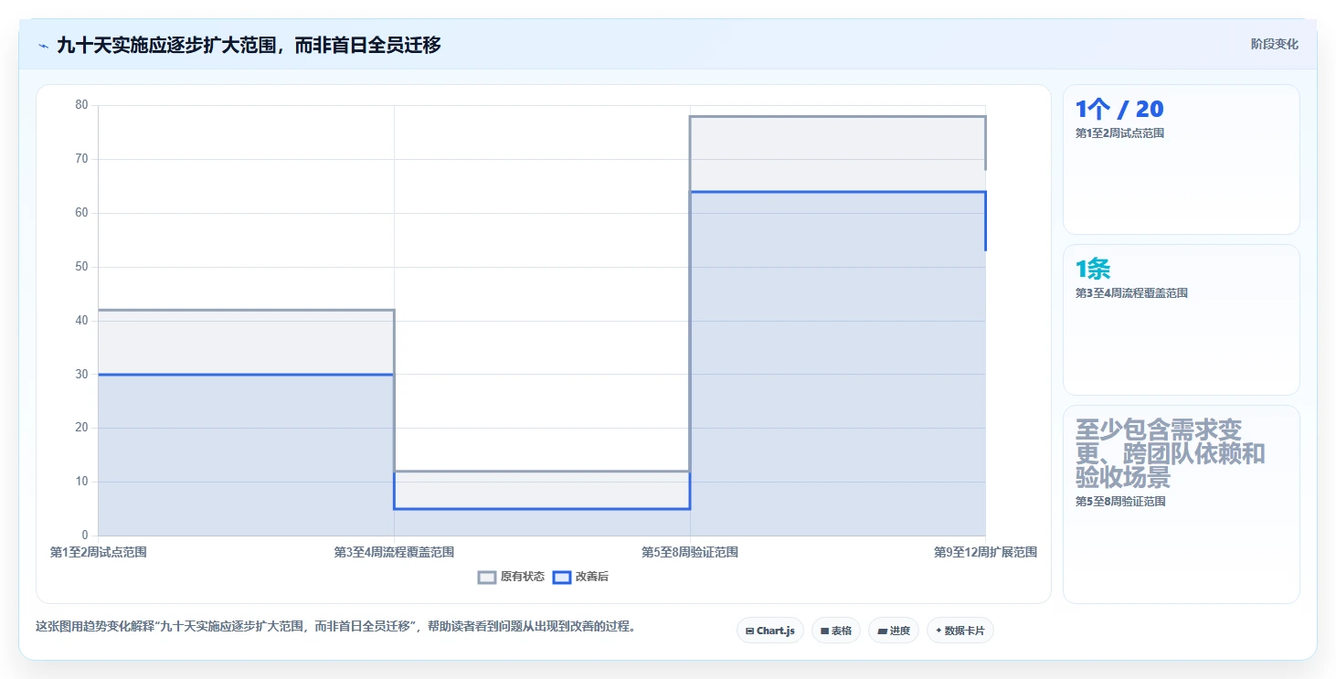Click the grey 原有状态 step line at 78
The width and height of the screenshot is (1336, 679).
pyautogui.click(x=837, y=116)
